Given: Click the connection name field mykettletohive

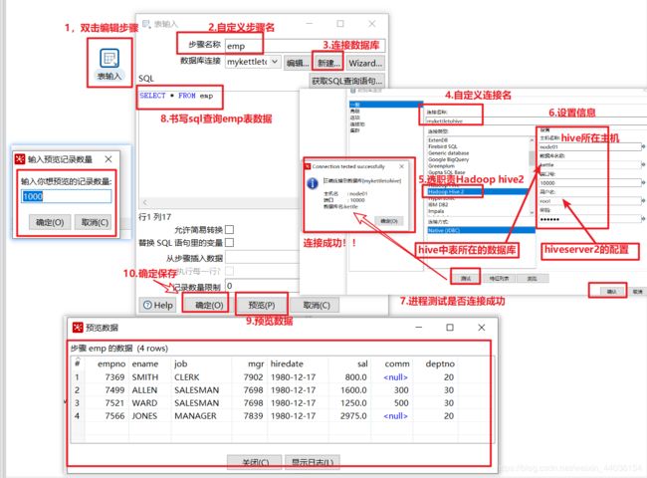Looking at the screenshot, I should click(x=536, y=120).
